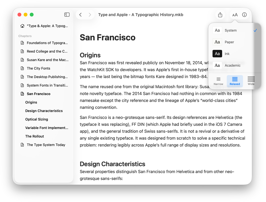266x202 pixels.
Task: Open the Share menu
Action: [x=220, y=15]
